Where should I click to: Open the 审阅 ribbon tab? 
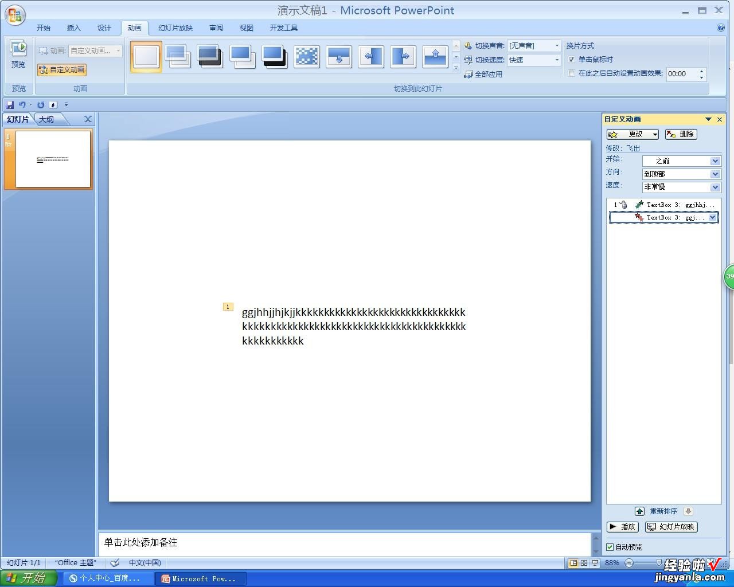pos(216,28)
